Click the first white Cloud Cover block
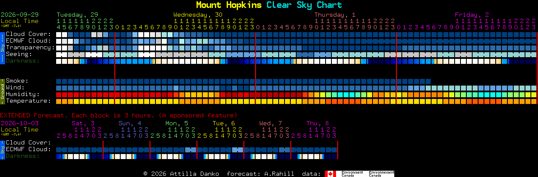 [x=59, y=34]
